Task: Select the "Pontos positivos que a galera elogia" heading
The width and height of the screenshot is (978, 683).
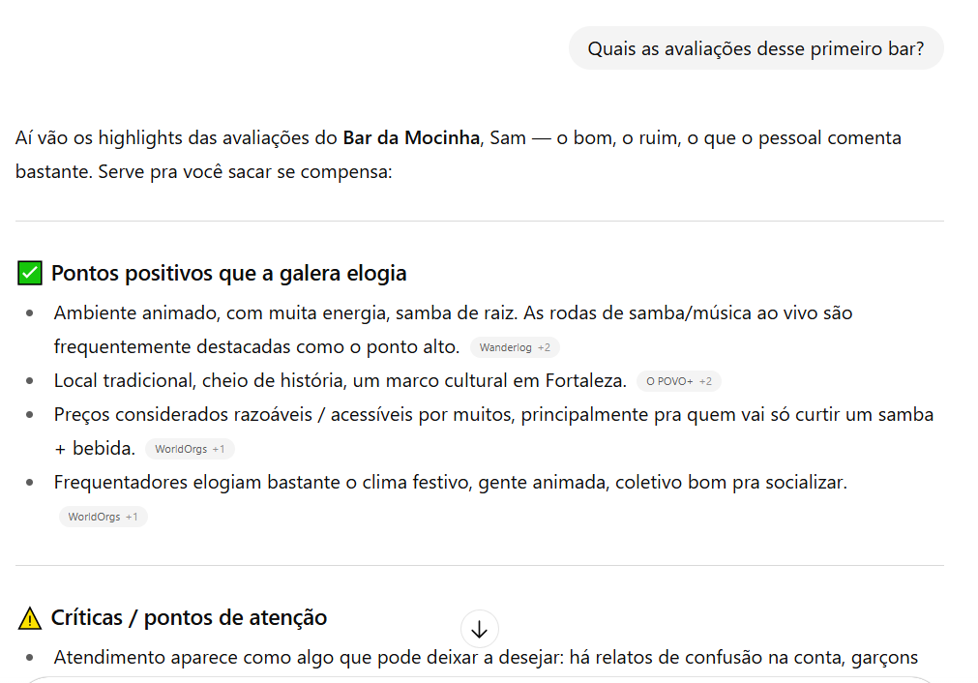Action: (228, 274)
